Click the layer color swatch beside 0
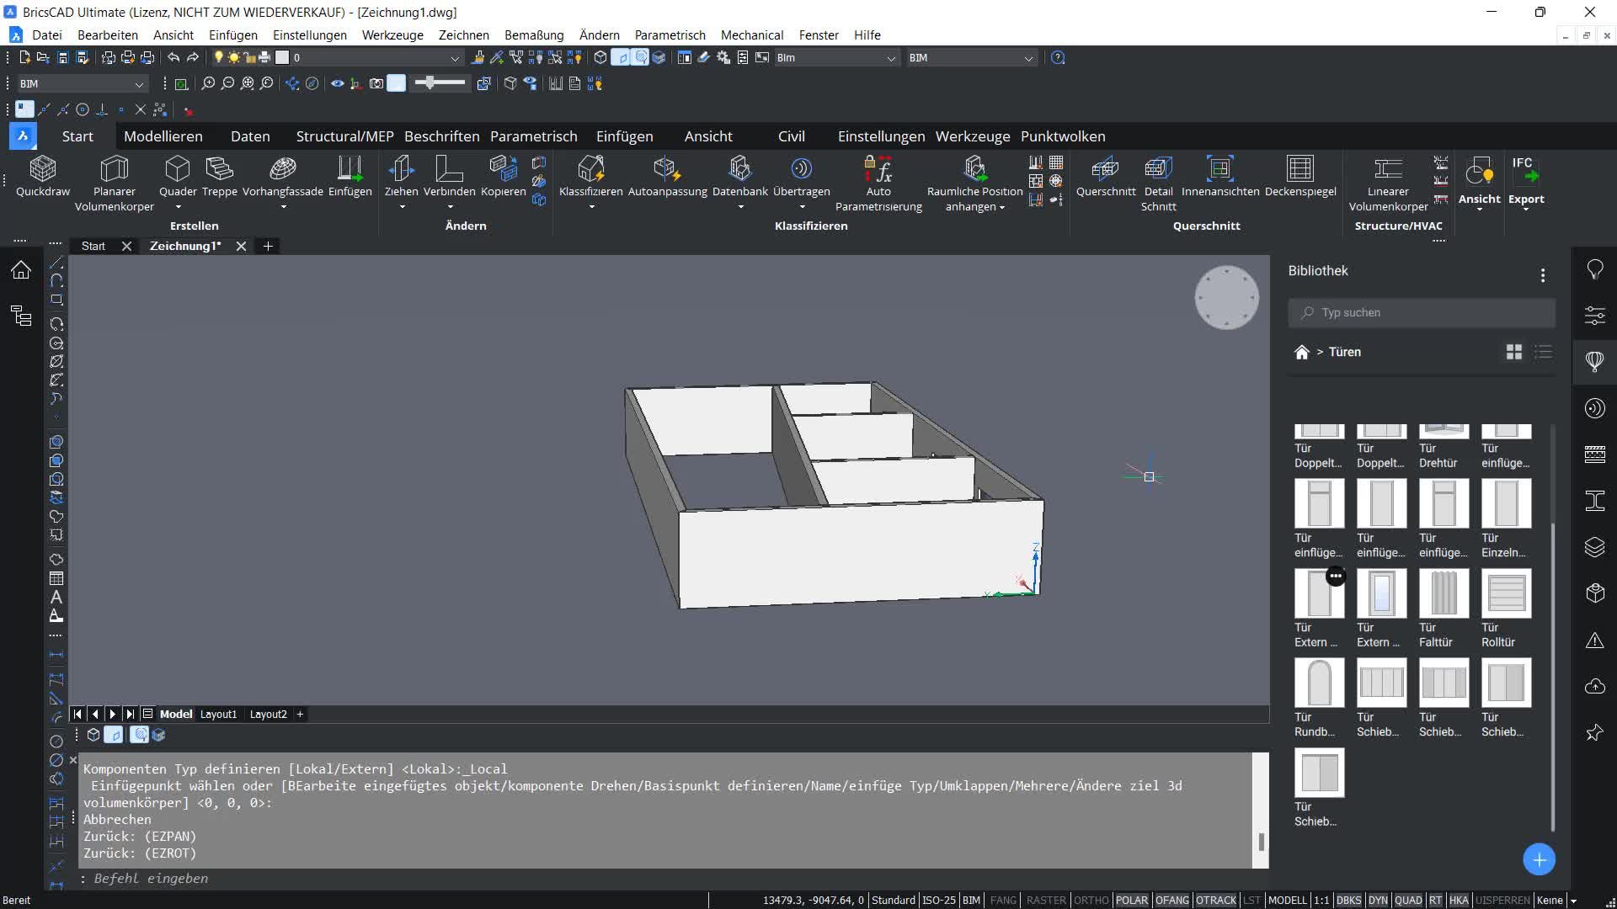Screen dimensions: 1617x909 pos(282,58)
